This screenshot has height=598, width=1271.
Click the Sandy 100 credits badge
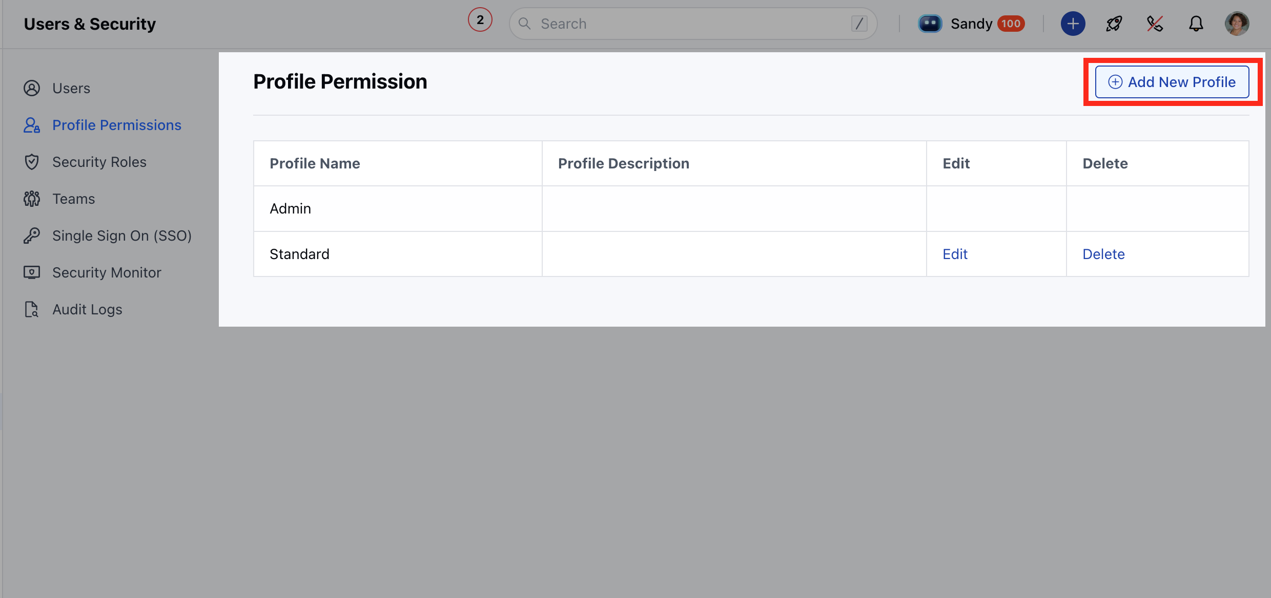click(x=1011, y=24)
